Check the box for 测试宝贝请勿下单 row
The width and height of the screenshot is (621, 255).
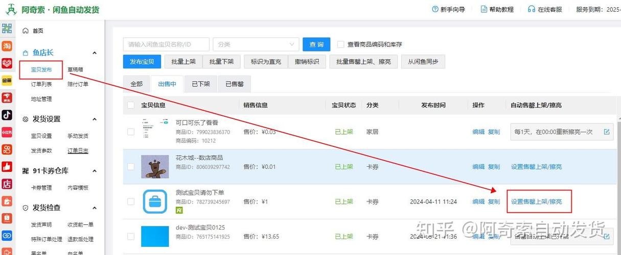click(x=131, y=201)
